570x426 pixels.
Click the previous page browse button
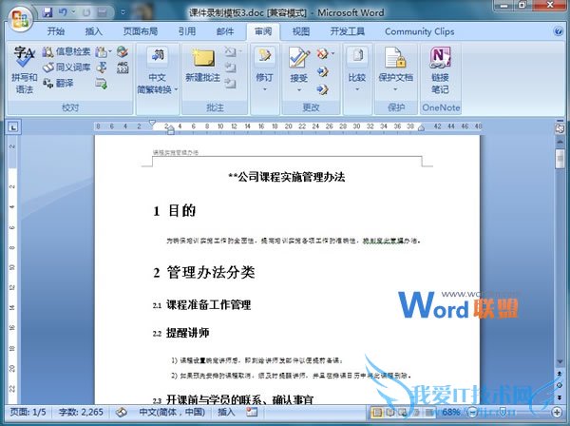point(560,374)
